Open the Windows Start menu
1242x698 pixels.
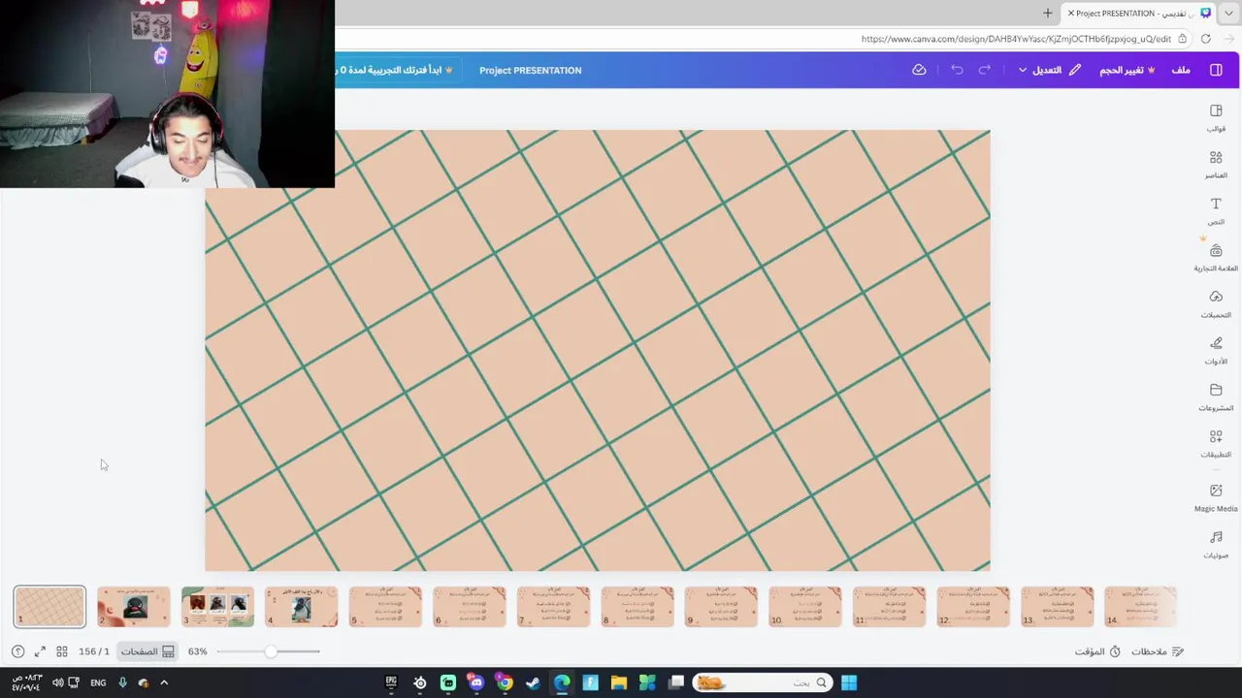coord(849,682)
